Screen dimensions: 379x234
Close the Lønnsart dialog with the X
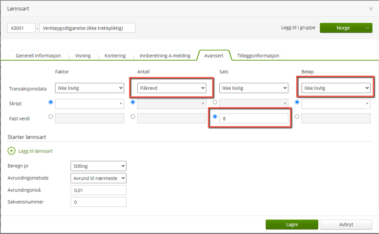click(371, 9)
